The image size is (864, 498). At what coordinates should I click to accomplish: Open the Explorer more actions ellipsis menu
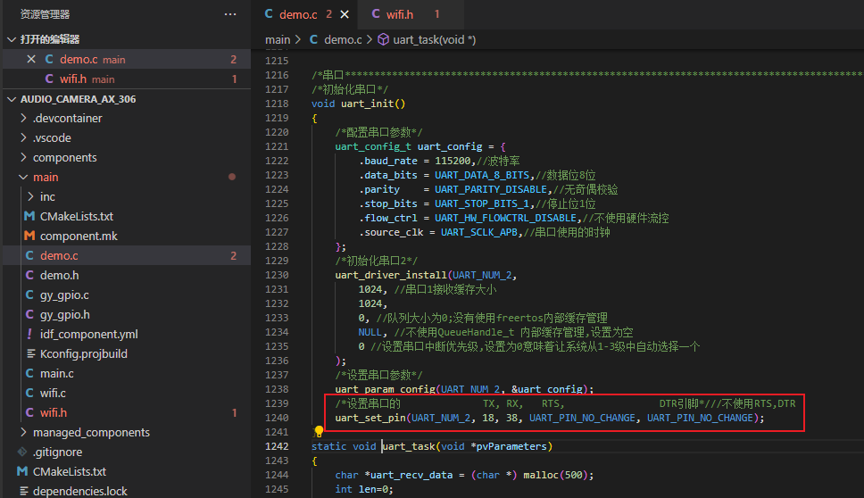(230, 14)
